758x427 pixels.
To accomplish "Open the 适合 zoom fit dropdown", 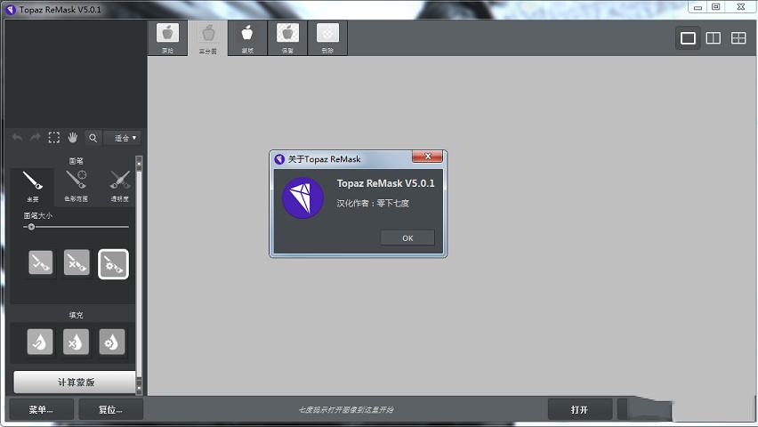I will click(122, 138).
